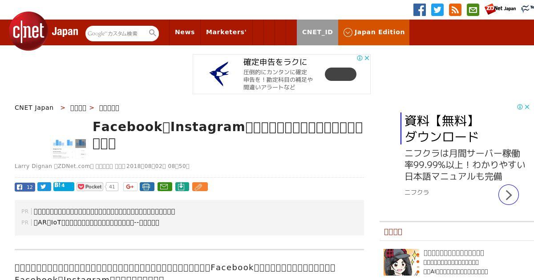The width and height of the screenshot is (534, 280).
Task: Select the CNET_ID tab
Action: pyautogui.click(x=317, y=32)
